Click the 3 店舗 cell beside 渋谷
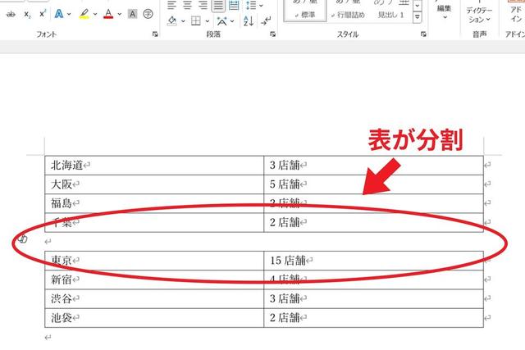The width and height of the screenshot is (525, 350). pyautogui.click(x=374, y=299)
